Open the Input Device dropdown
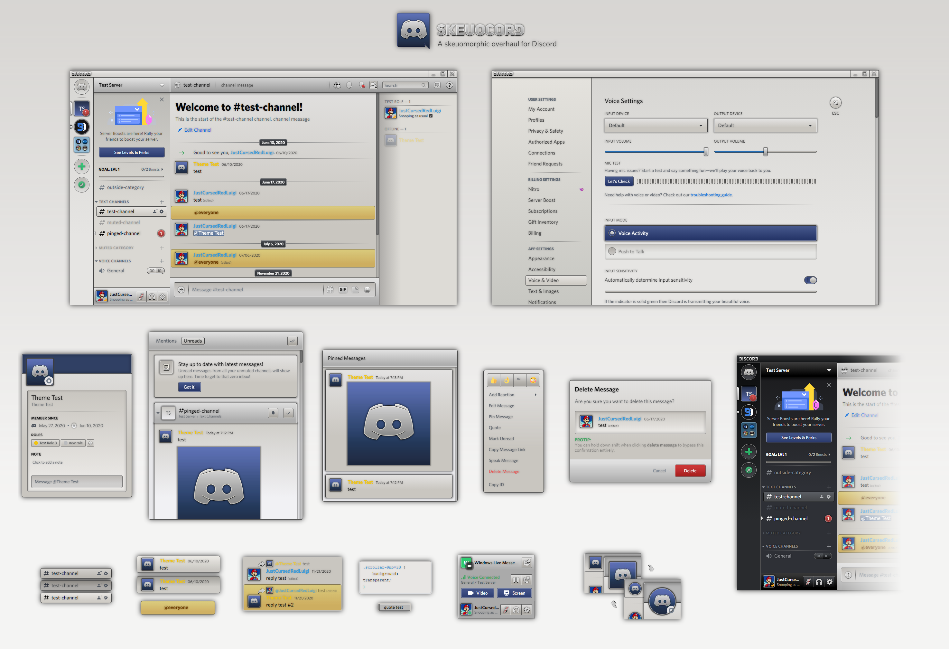The height and width of the screenshot is (649, 949). pos(656,125)
